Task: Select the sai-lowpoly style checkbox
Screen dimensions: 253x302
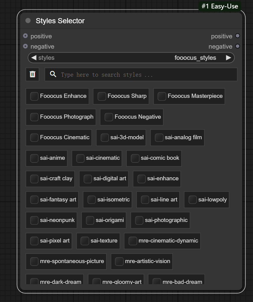Action: 193,200
